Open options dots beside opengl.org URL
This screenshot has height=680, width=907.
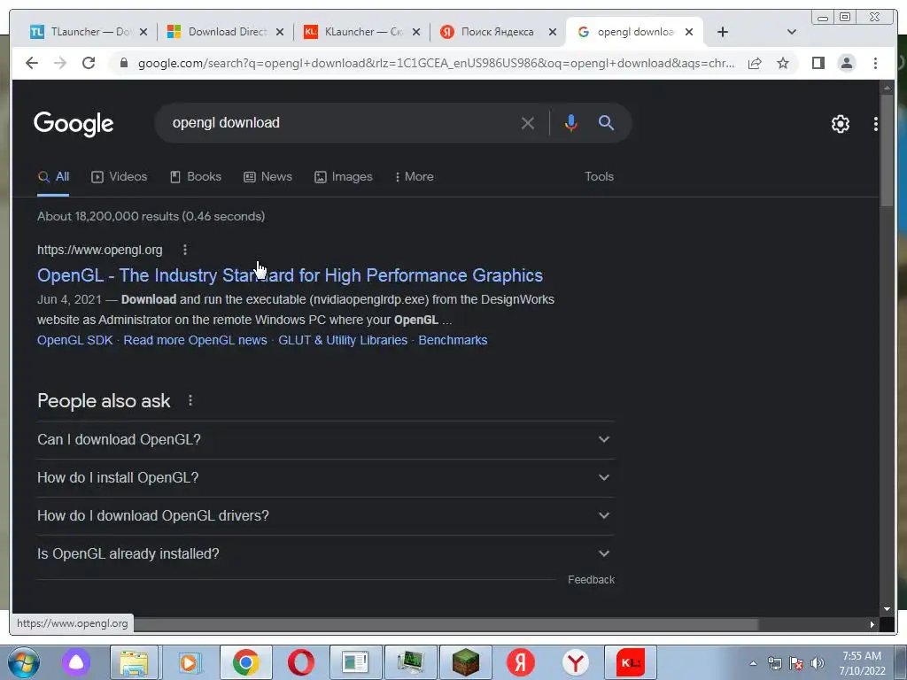point(185,250)
